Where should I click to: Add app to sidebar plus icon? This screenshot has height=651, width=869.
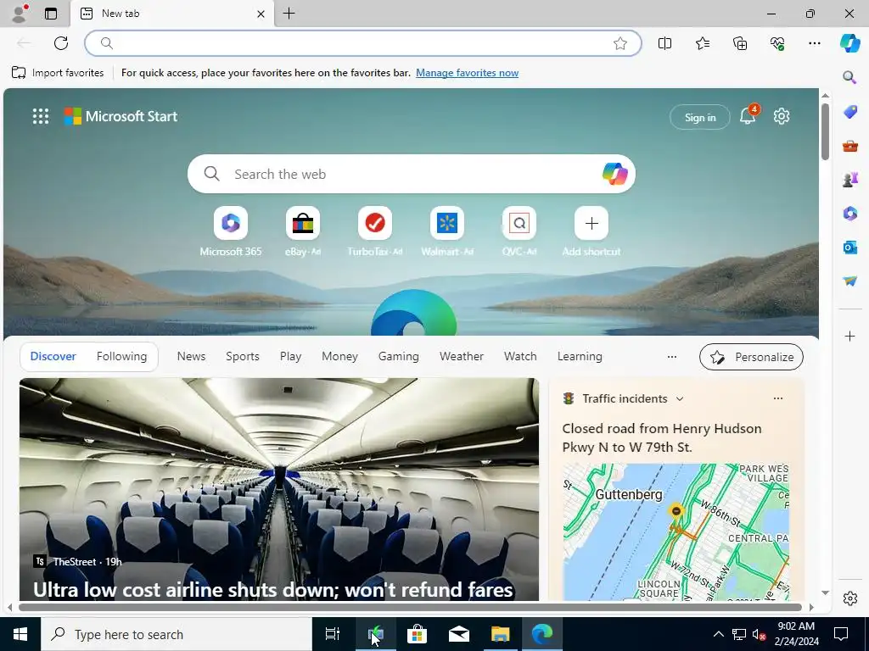pyautogui.click(x=849, y=336)
